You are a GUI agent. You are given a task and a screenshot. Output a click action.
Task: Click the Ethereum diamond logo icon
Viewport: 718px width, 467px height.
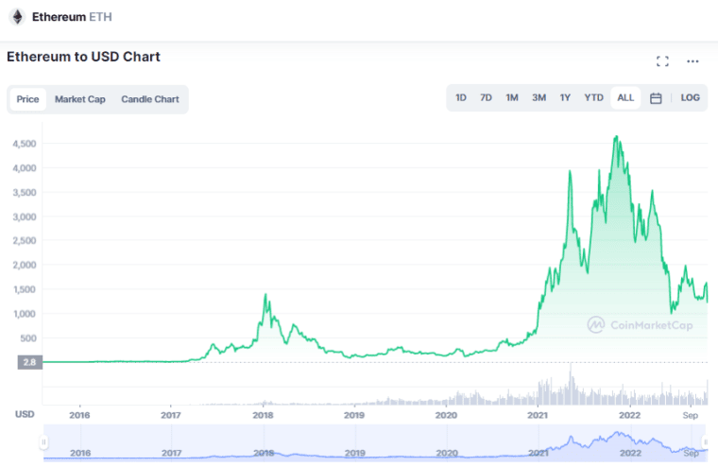tap(17, 17)
